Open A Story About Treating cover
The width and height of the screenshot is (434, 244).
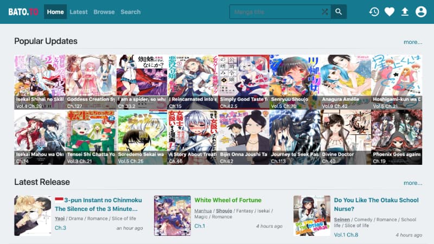pyautogui.click(x=193, y=137)
